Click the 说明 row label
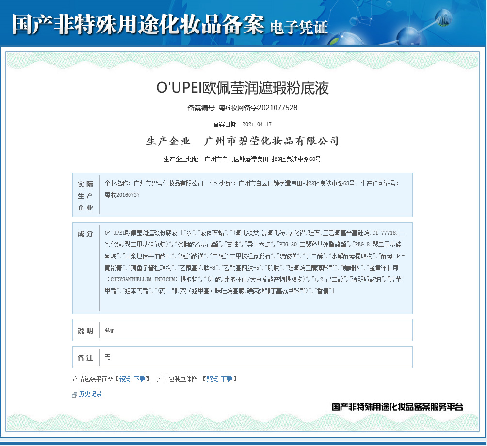This screenshot has height=446, width=487. click(x=85, y=331)
